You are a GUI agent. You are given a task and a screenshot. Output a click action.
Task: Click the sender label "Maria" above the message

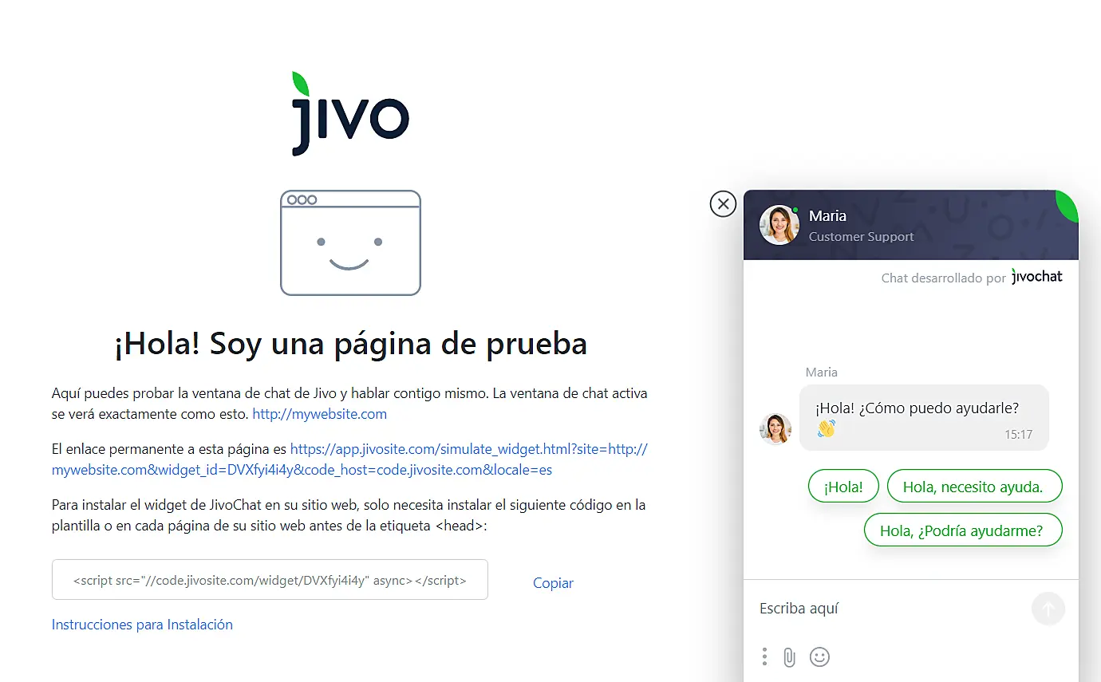[822, 373]
